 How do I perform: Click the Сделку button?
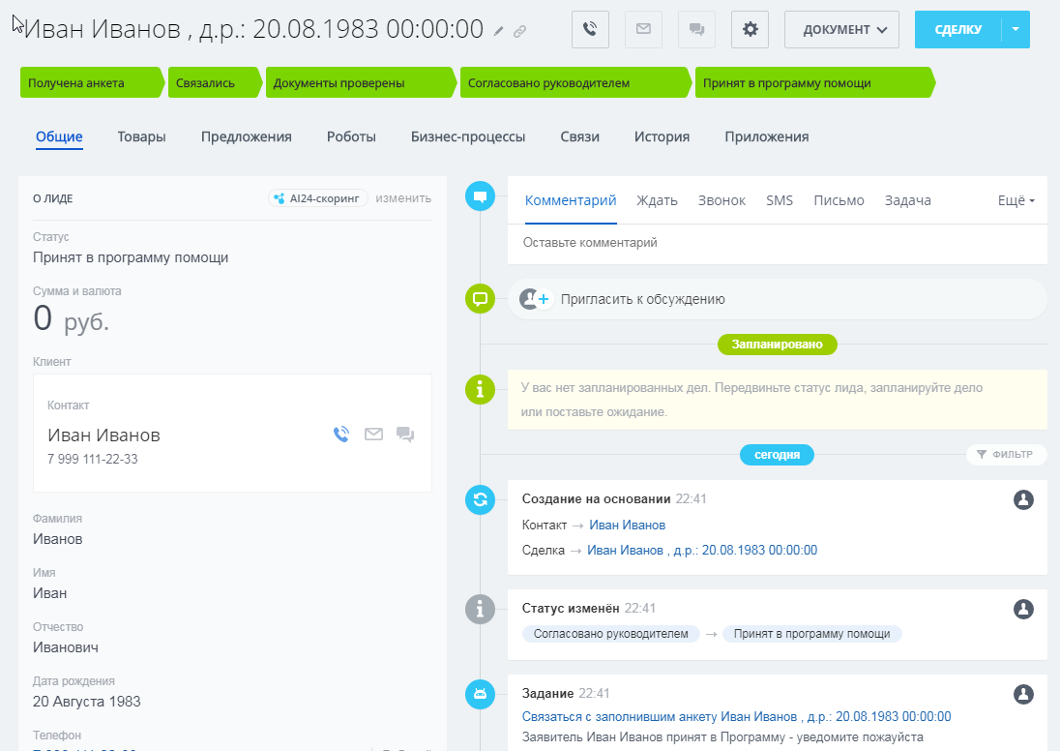[x=957, y=30]
